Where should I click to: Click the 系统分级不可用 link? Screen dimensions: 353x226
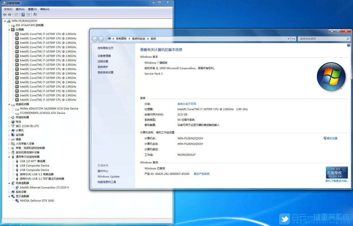point(187,104)
